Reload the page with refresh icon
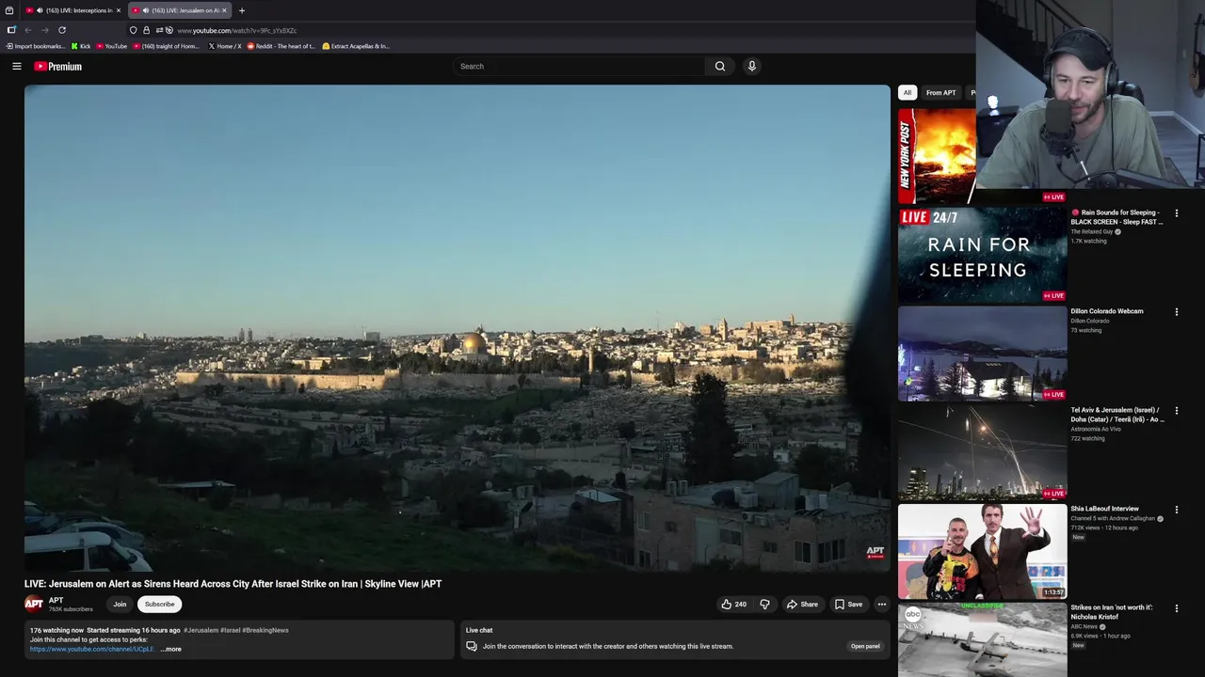 [62, 30]
